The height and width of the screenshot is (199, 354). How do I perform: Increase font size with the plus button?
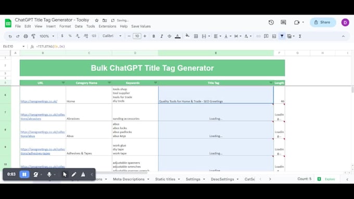pyautogui.click(x=145, y=36)
